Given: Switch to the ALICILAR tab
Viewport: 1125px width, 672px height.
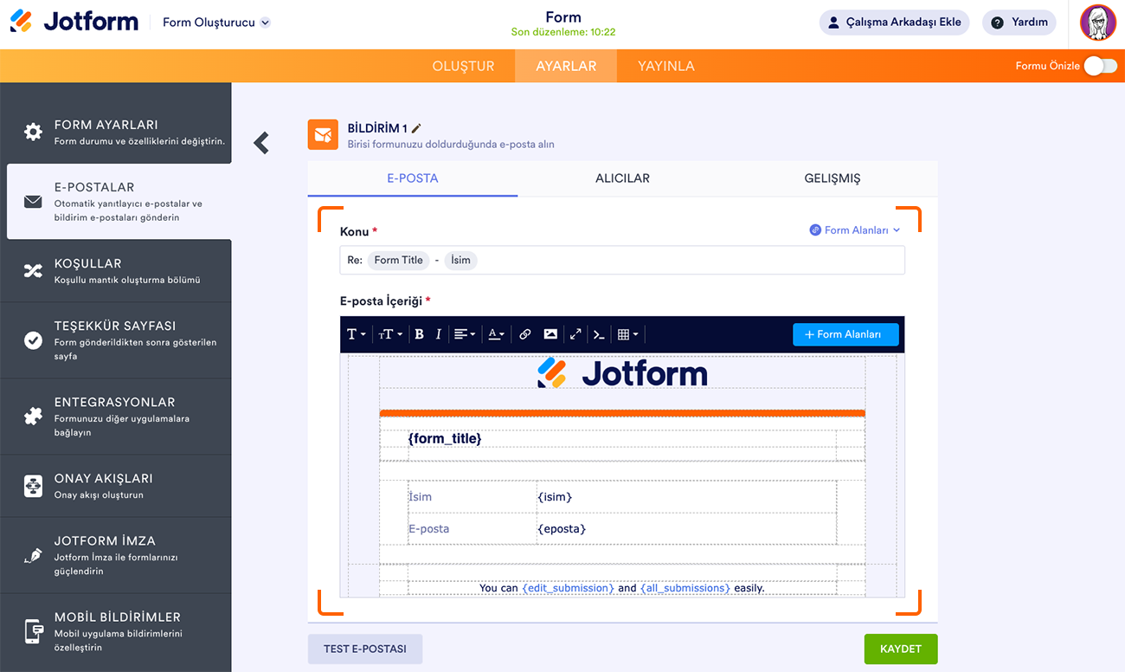Looking at the screenshot, I should click(x=622, y=178).
